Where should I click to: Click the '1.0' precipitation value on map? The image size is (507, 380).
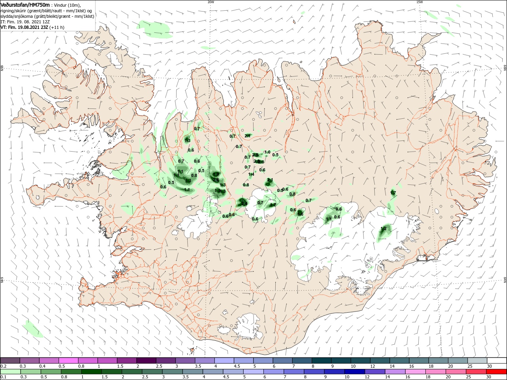point(267,152)
